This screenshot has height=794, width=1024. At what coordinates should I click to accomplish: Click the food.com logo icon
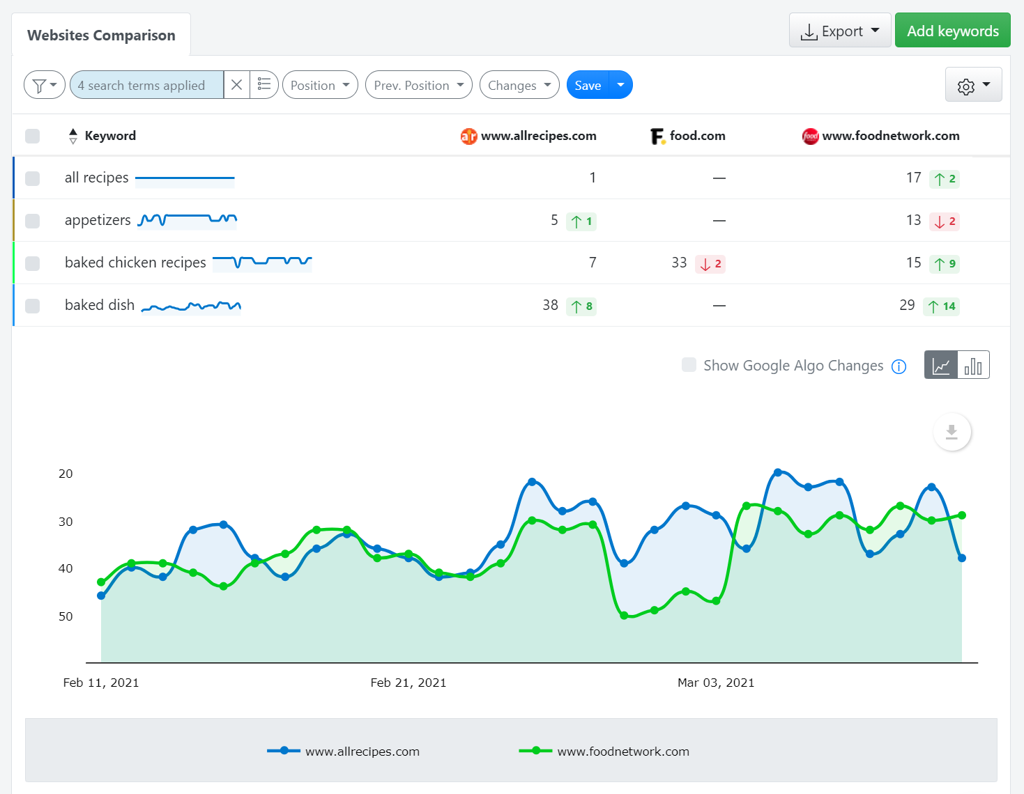coord(657,137)
